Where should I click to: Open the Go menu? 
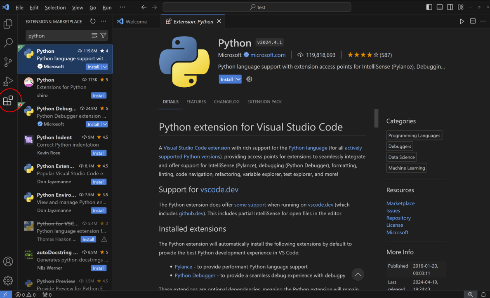pos(93,7)
